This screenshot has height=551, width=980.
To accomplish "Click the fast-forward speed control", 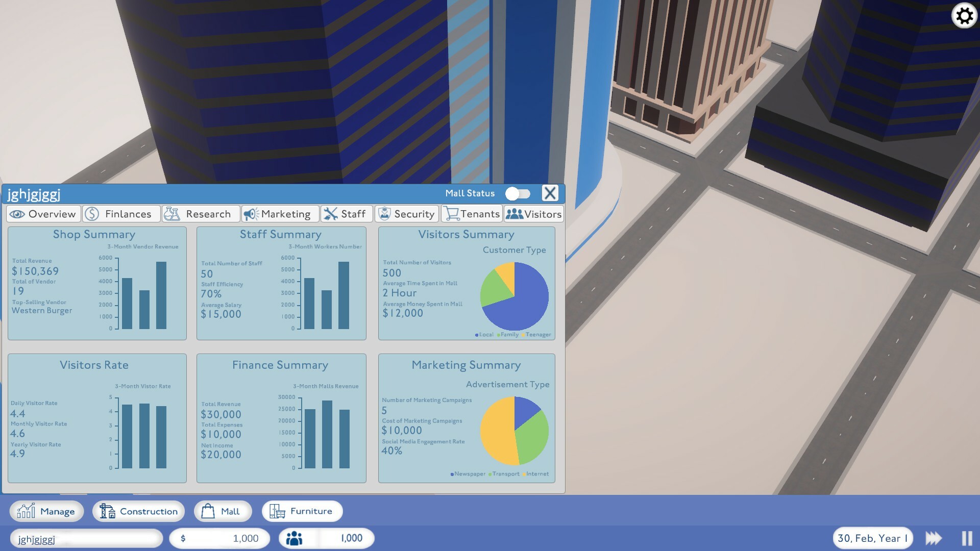I will [934, 537].
